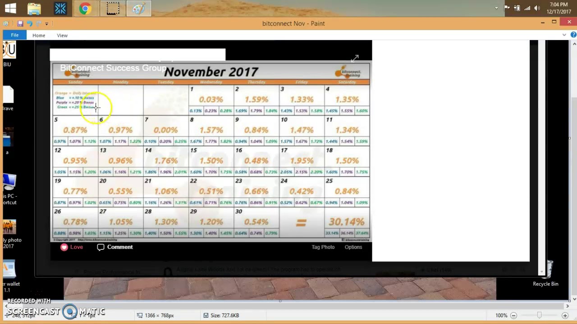577x324 pixels.
Task: Open the blue snowflake-logo taskbar app
Action: (x=60, y=8)
